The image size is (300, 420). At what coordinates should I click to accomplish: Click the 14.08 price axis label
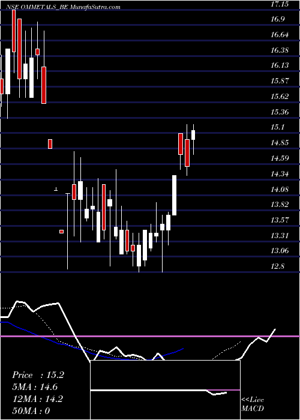click(280, 190)
